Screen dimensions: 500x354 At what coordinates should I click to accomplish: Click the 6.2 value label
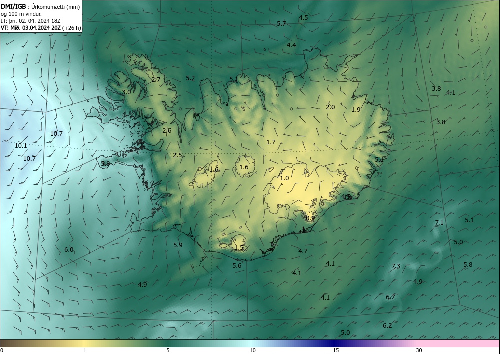[387, 326]
